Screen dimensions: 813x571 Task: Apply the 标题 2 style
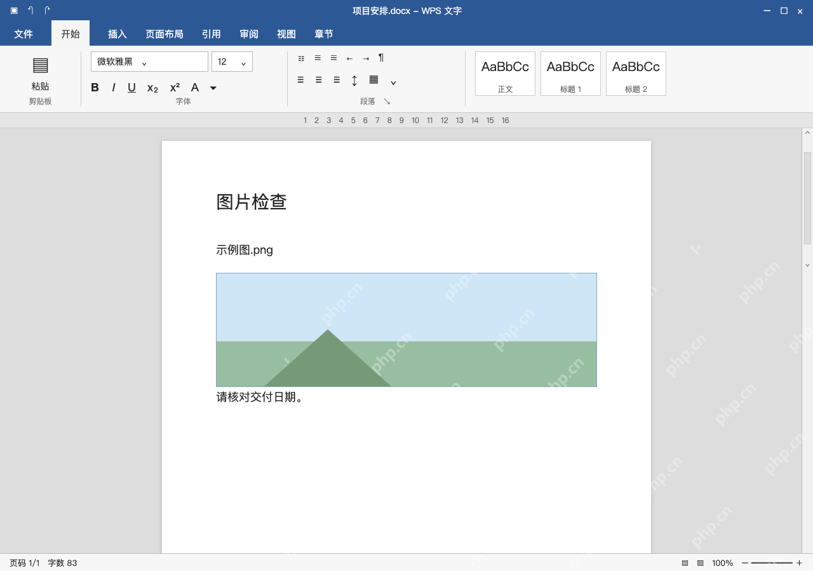point(636,74)
